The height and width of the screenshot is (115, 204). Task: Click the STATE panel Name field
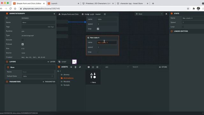[193, 18]
